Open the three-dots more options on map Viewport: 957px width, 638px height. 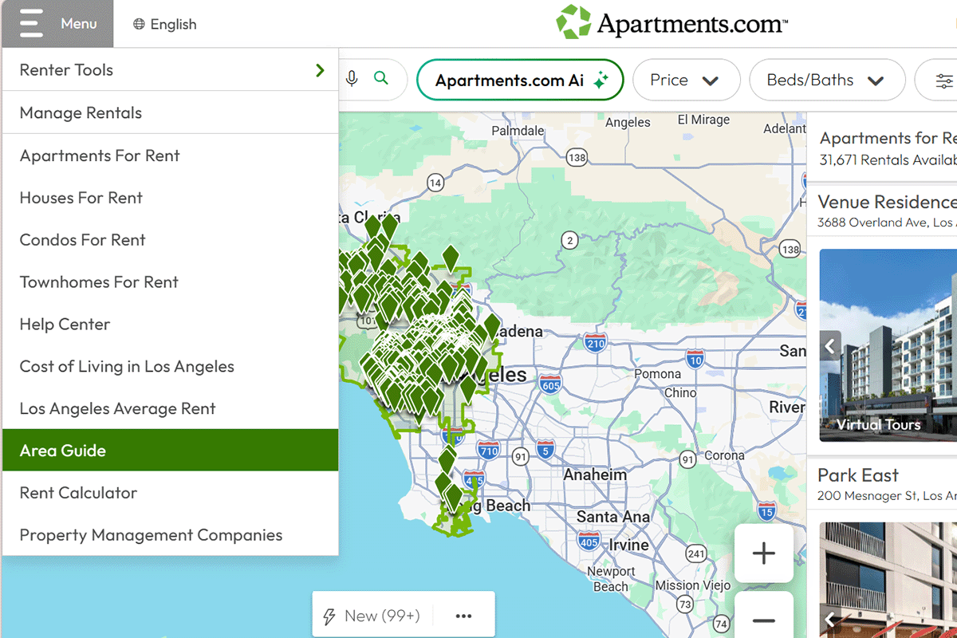coord(464,616)
